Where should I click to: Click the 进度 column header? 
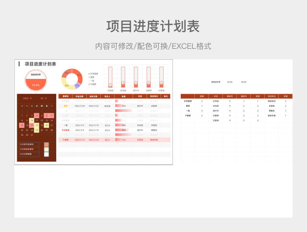(123, 96)
